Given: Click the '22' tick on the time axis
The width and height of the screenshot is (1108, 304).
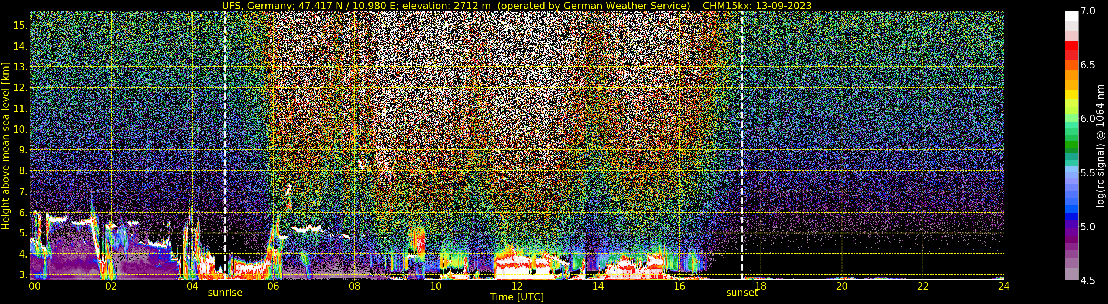Looking at the screenshot, I should 923,286.
